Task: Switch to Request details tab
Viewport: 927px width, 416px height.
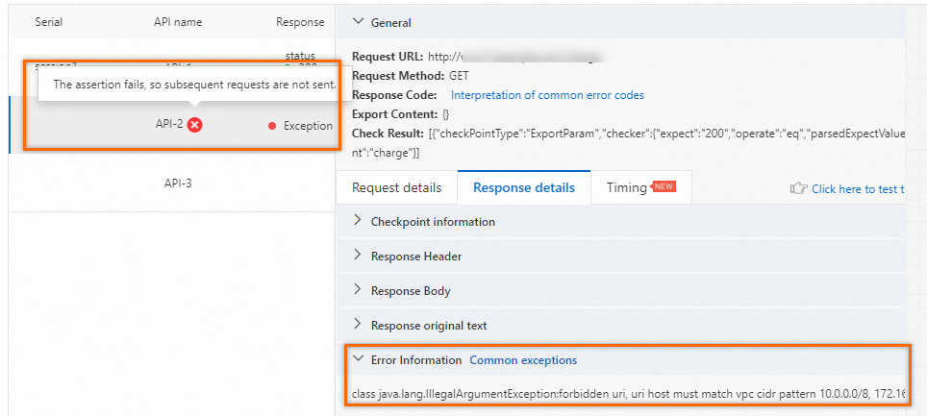Action: [x=396, y=187]
